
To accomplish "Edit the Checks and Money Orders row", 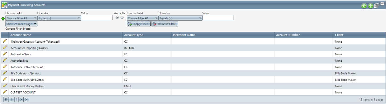I will click(5, 86).
